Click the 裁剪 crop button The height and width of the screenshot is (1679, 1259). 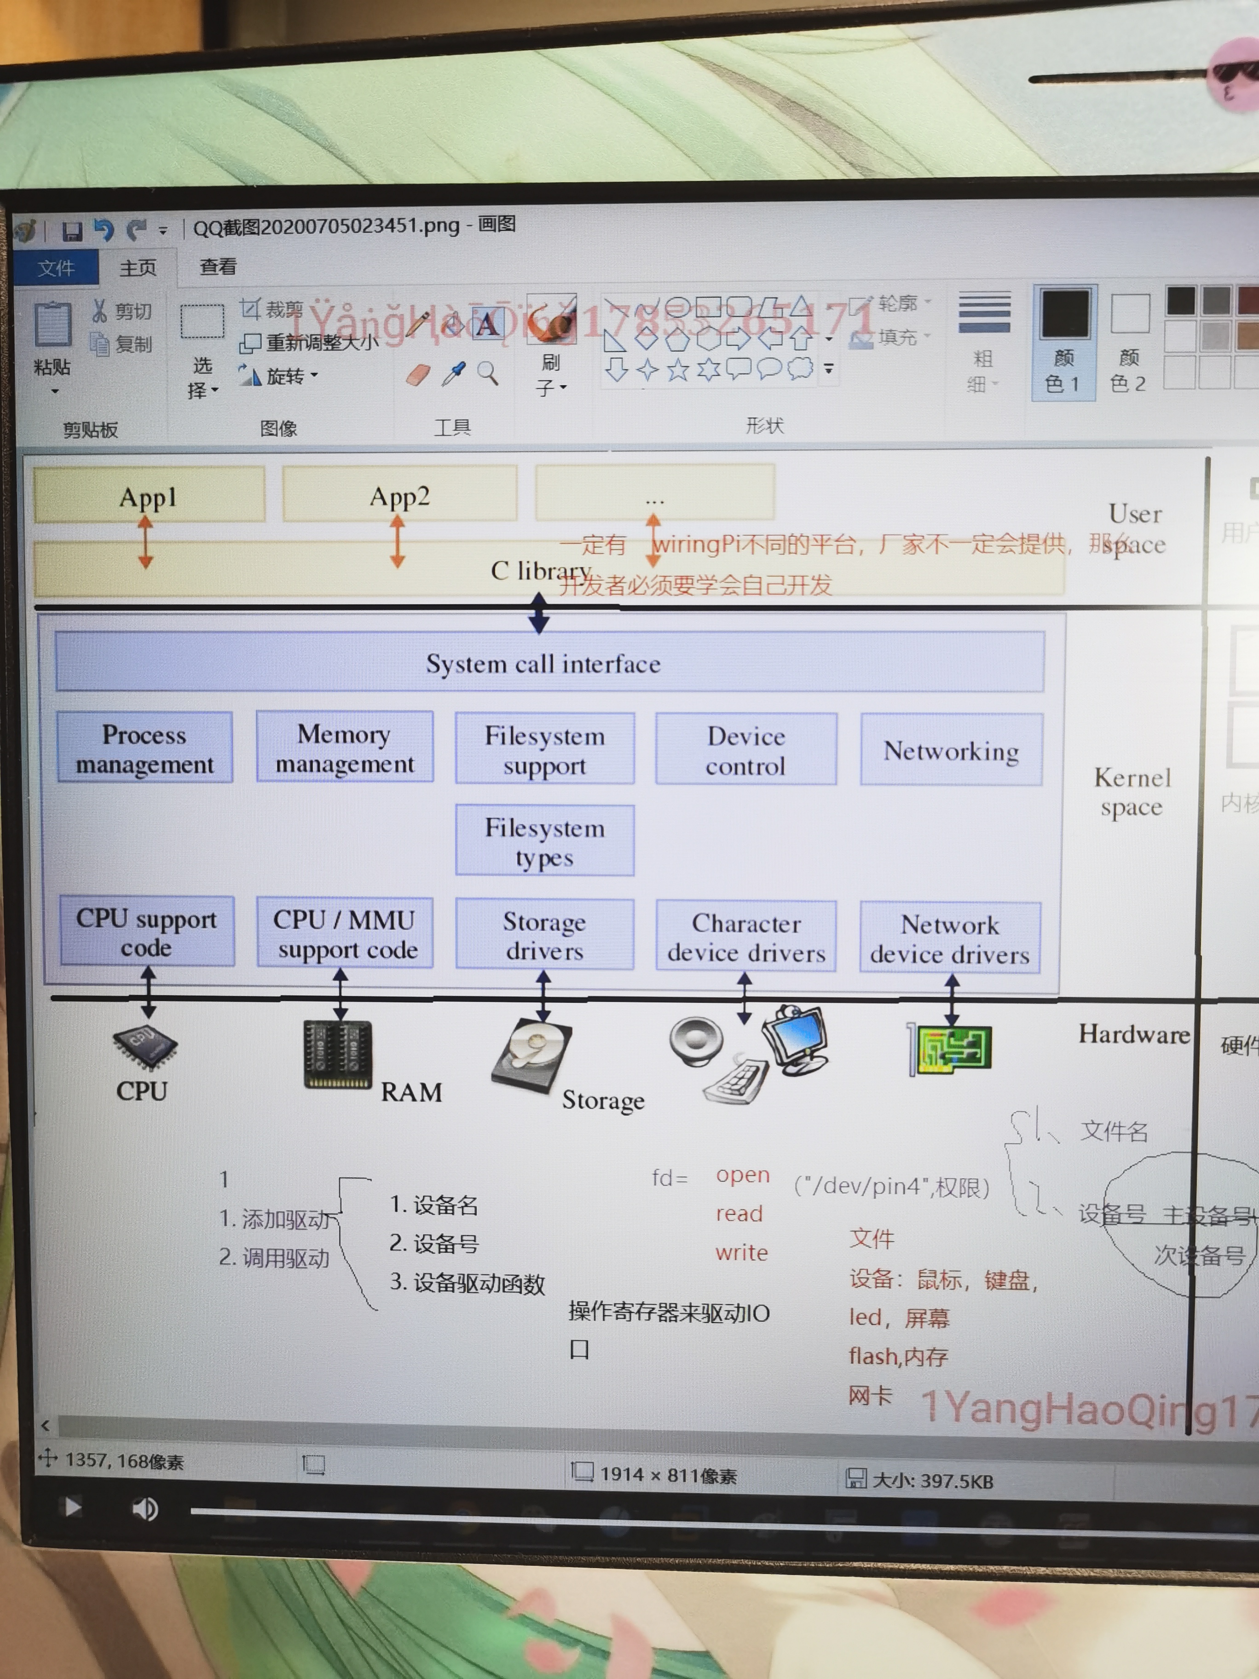[271, 309]
